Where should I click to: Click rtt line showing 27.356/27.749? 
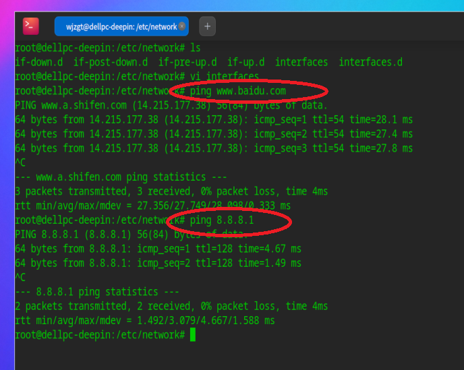coord(152,206)
